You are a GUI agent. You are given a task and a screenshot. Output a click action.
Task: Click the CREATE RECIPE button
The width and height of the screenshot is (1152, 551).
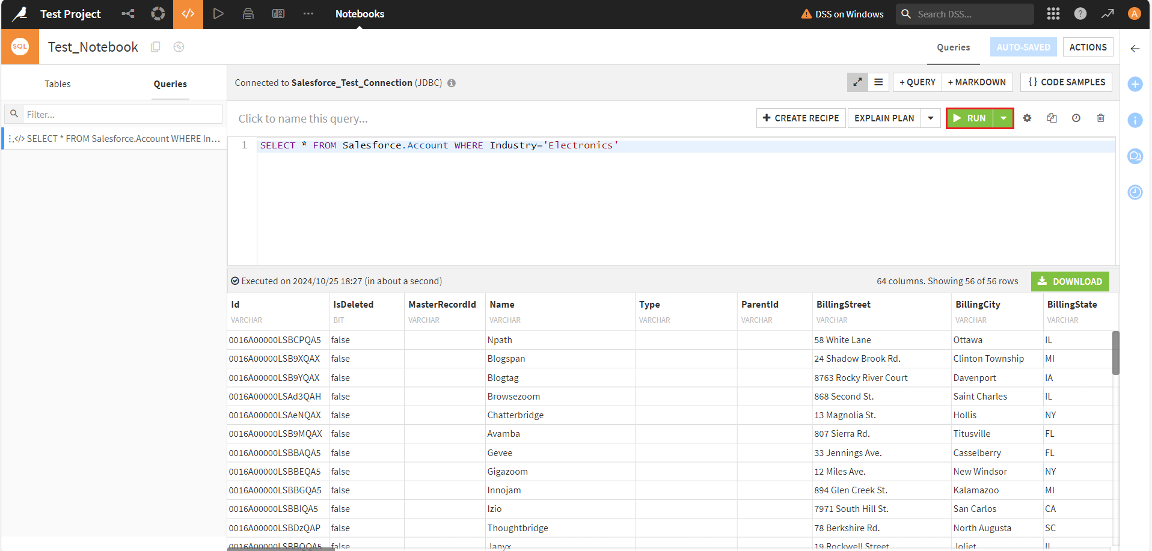[801, 118]
